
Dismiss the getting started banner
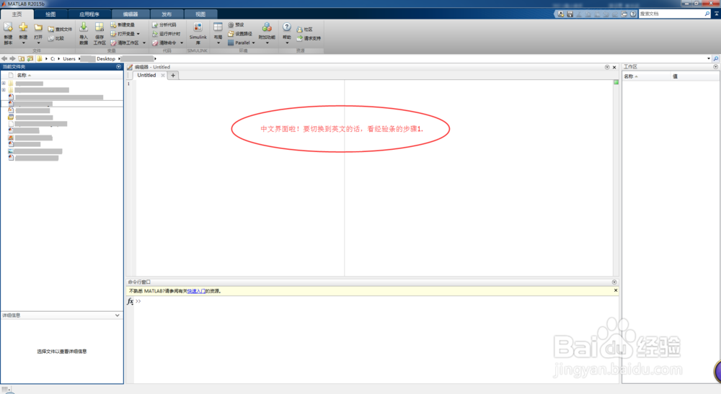pos(616,290)
